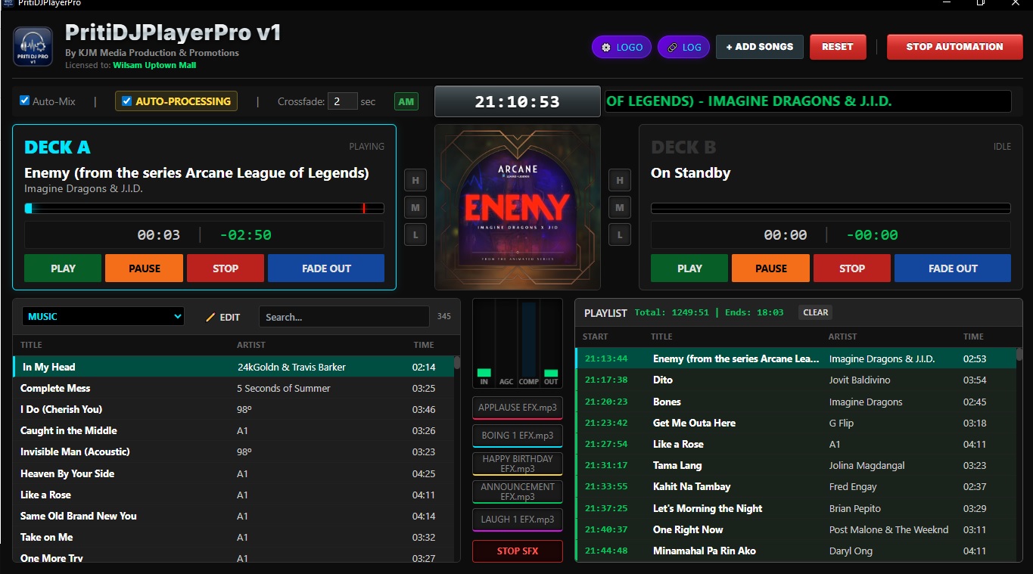Select One Right Now in playlist
1033x574 pixels.
click(x=795, y=529)
